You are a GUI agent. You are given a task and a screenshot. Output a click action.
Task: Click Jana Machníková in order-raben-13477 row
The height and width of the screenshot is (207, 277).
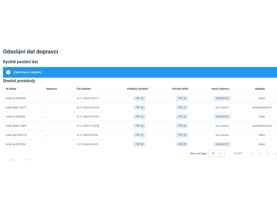(x=262, y=107)
